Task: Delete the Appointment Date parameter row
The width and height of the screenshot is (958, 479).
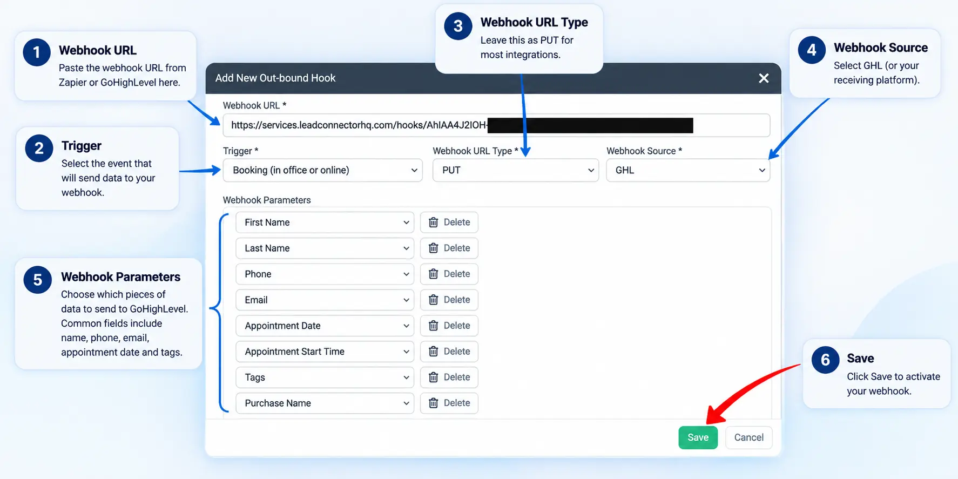Action: pos(449,326)
